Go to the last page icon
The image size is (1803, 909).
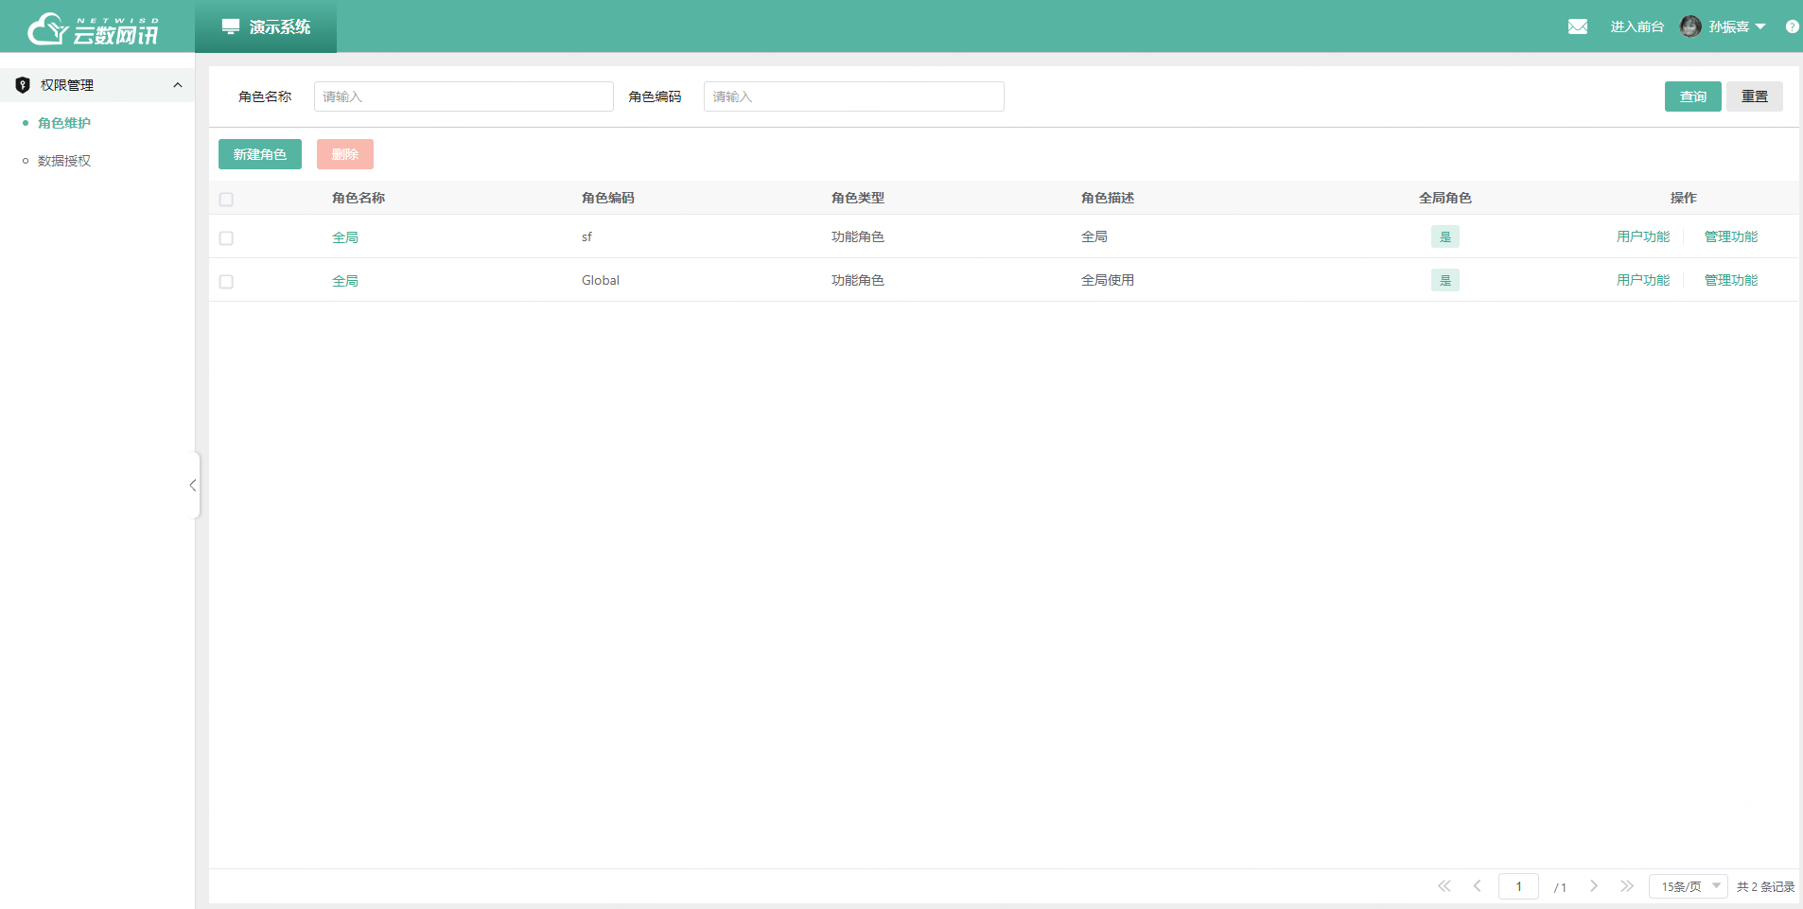(x=1626, y=886)
